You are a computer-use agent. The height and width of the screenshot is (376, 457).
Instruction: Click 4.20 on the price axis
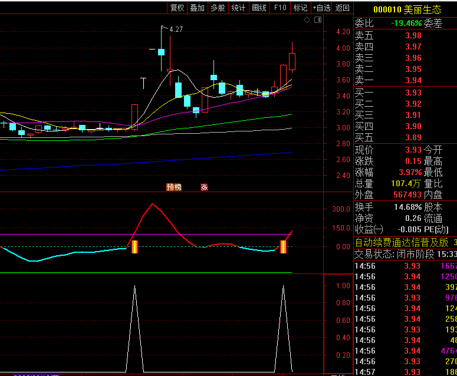coord(343,32)
